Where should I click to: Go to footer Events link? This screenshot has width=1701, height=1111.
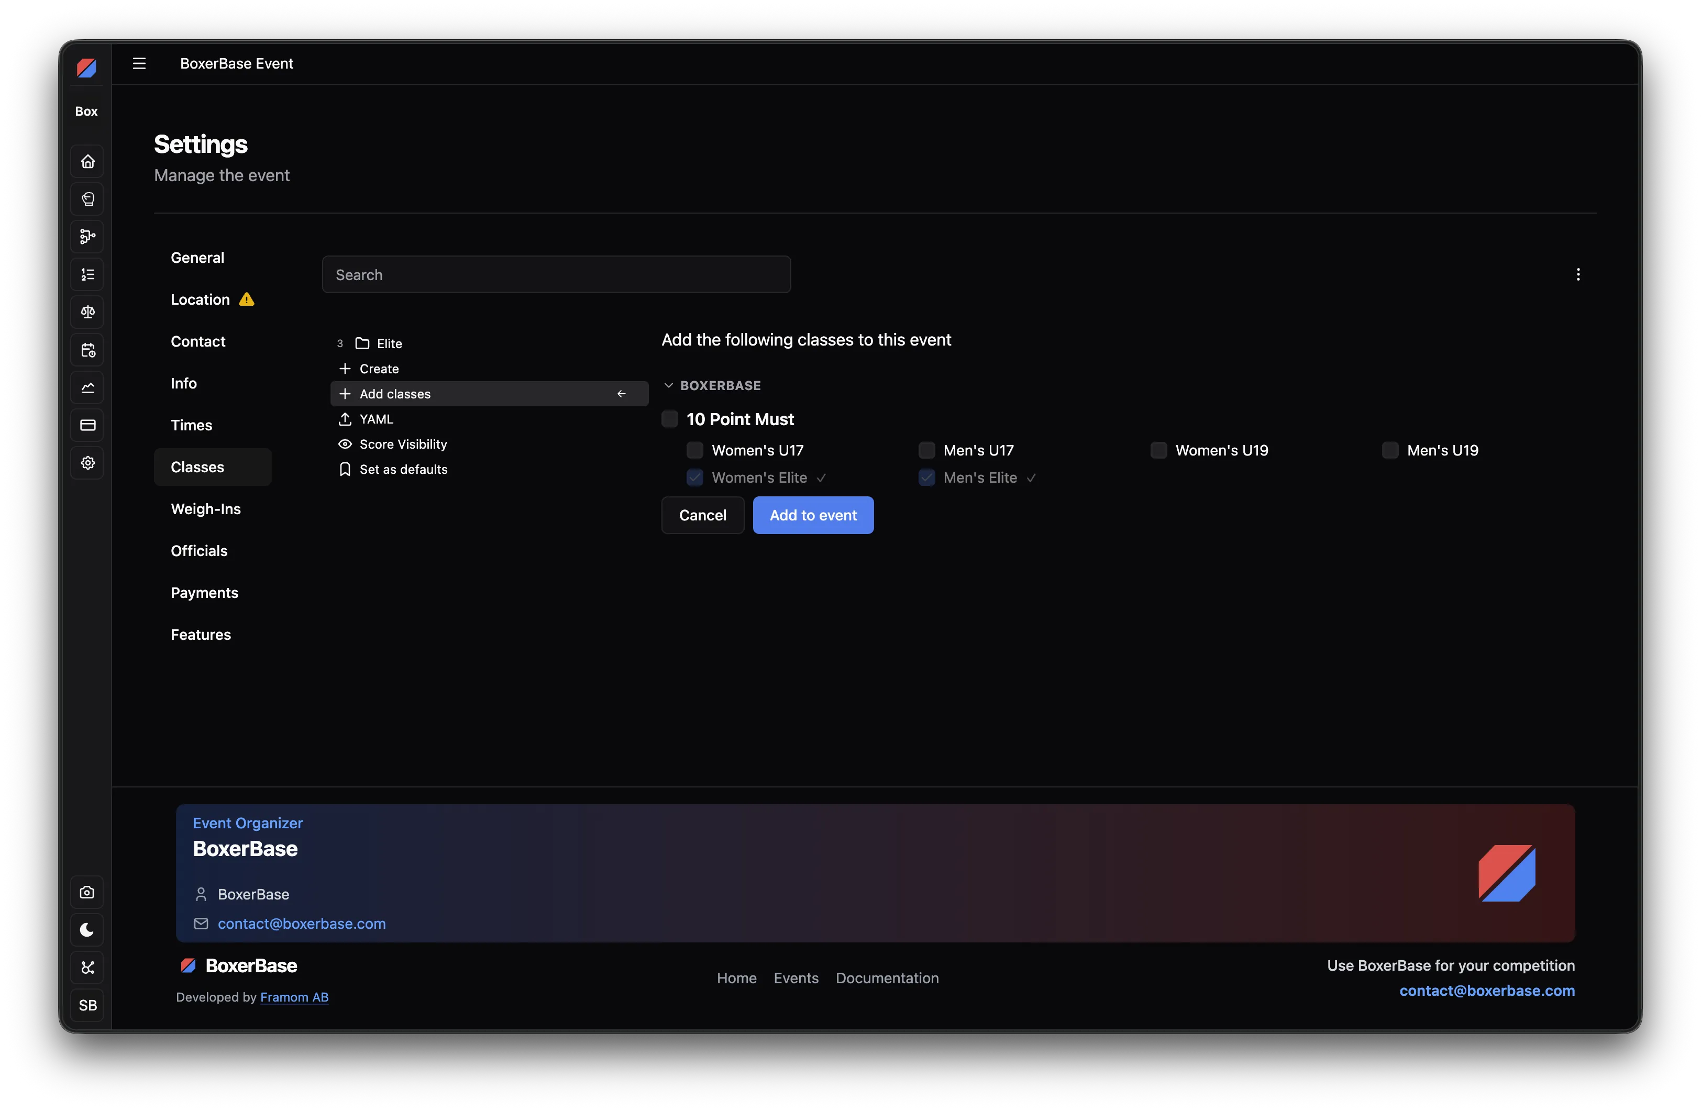tap(796, 978)
